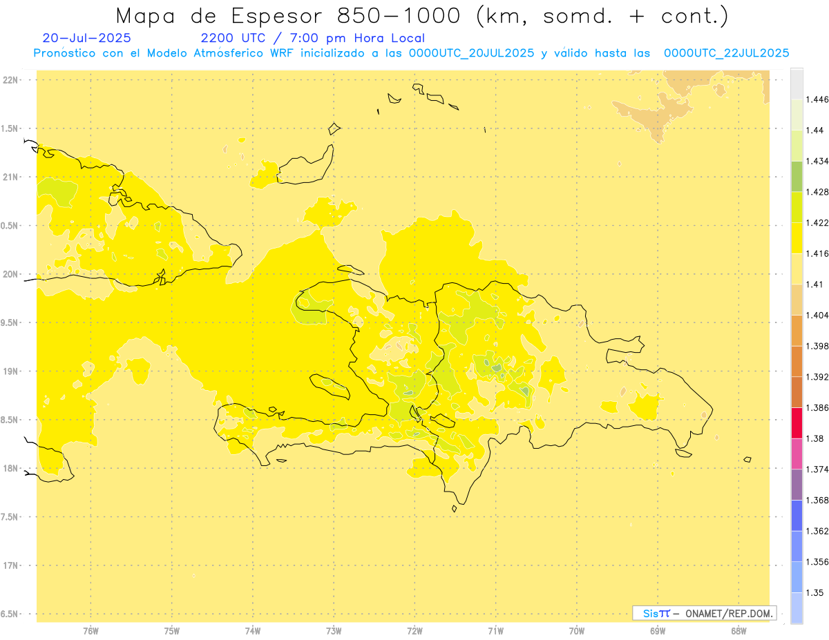Viewport: 829px width, 640px height.
Task: Click the scale value '1.422'
Action: click(817, 222)
